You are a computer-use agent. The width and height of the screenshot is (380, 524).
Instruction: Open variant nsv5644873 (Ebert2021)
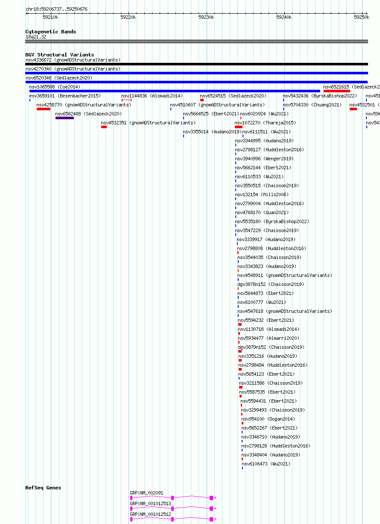(x=266, y=293)
